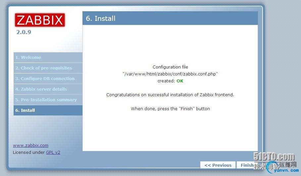
Task: Click the Congratulations message line
Action: point(170,95)
